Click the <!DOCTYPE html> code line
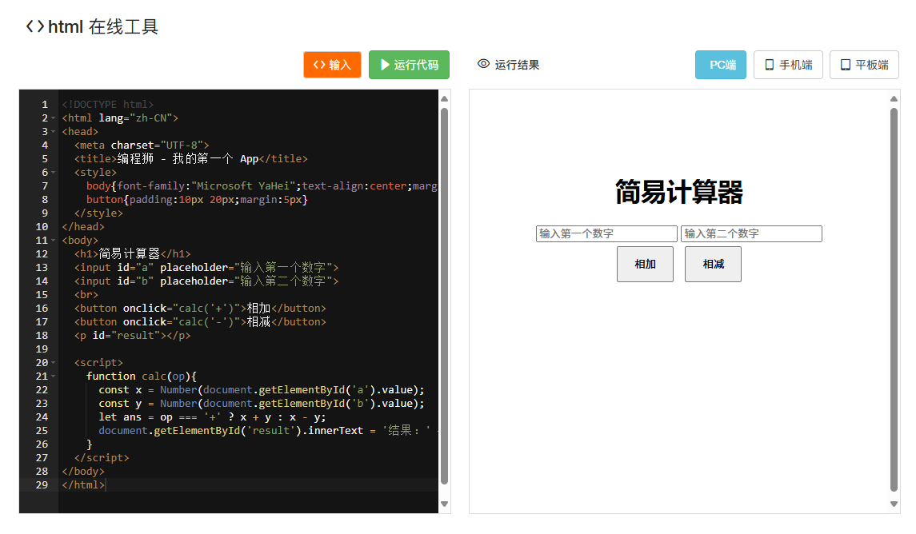The width and height of the screenshot is (916, 534). click(108, 105)
